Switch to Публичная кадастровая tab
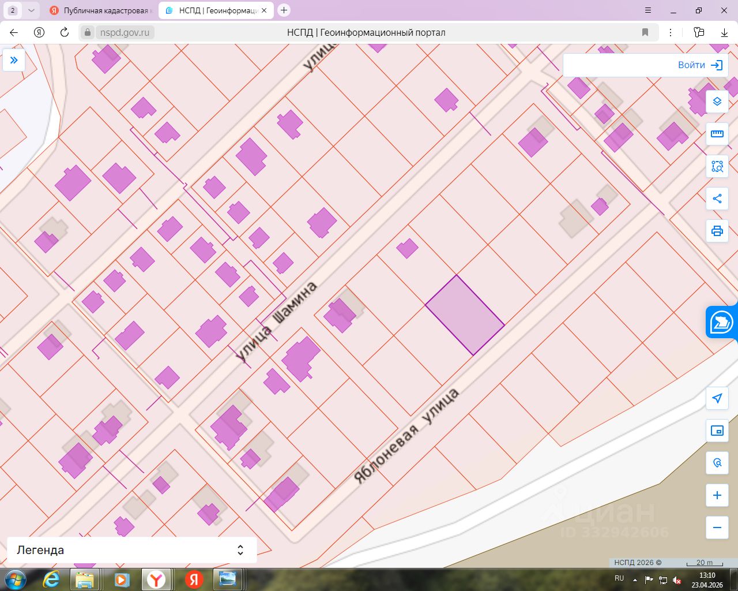The width and height of the screenshot is (738, 591). pyautogui.click(x=101, y=10)
